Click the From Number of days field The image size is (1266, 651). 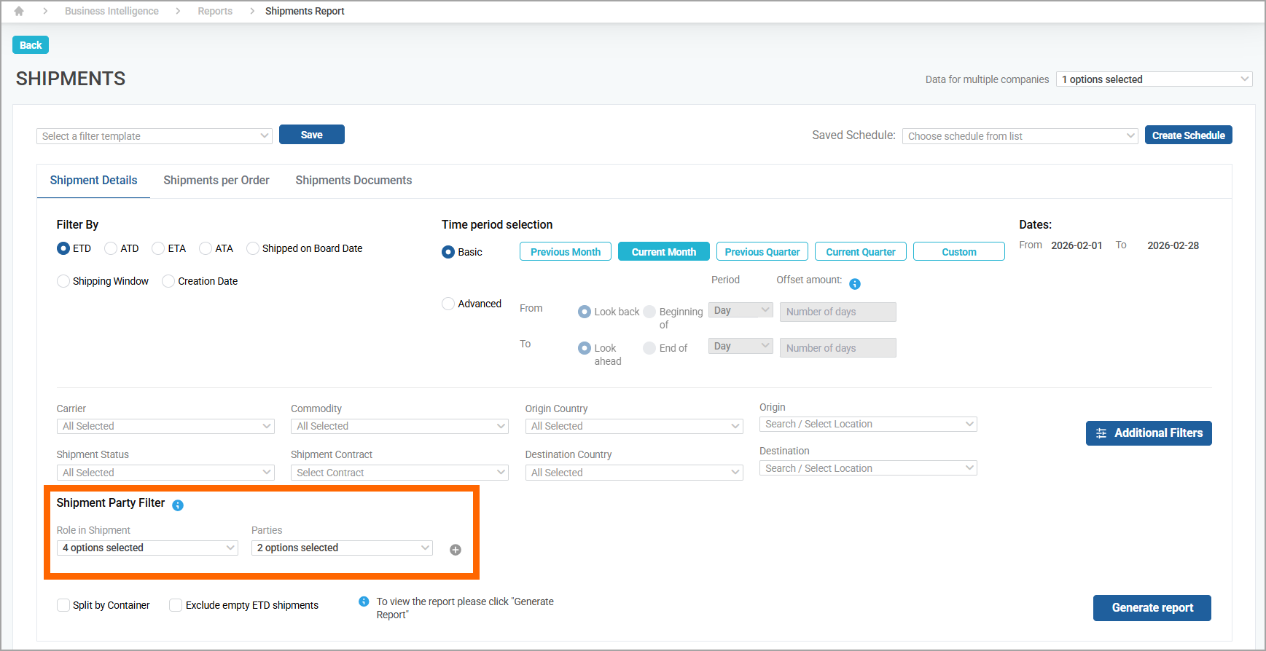click(x=838, y=312)
